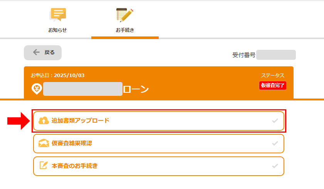Open the お知らせ tab label
324x189 pixels.
click(57, 30)
